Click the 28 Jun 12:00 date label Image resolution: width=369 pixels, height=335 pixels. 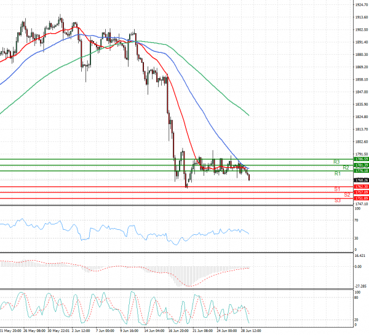[251, 331]
